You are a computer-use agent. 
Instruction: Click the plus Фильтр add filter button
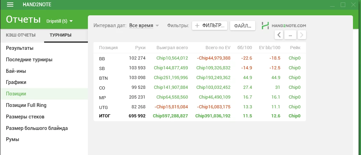point(209,25)
